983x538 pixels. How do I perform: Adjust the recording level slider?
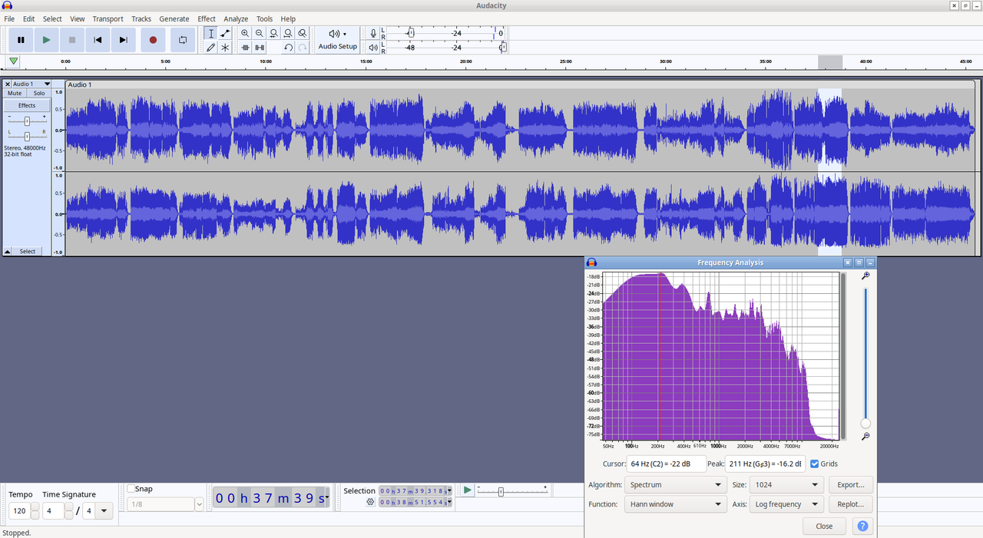point(410,33)
